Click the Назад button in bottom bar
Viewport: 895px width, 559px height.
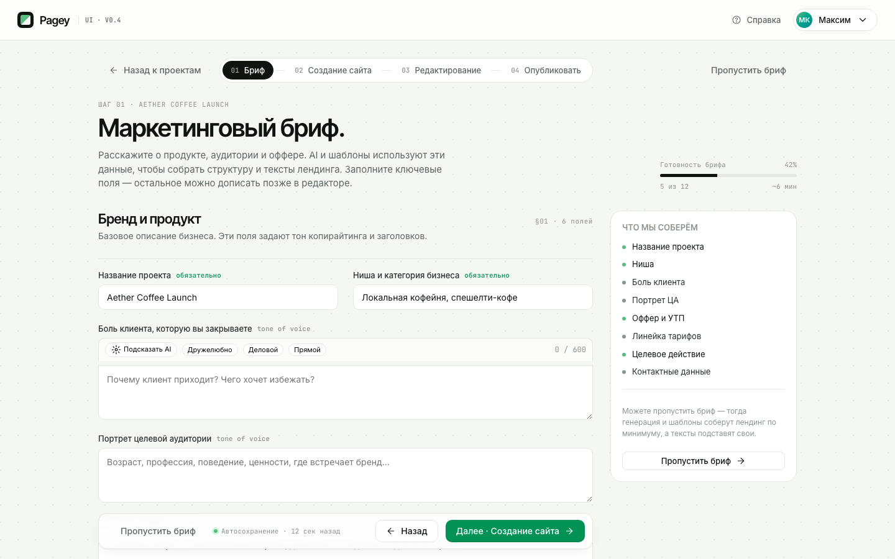407,531
